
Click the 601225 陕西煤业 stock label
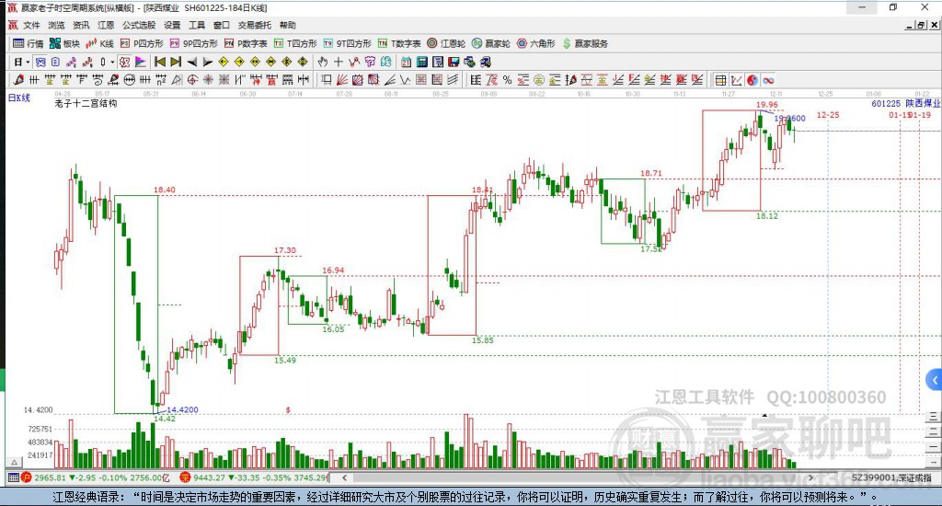[x=905, y=103]
